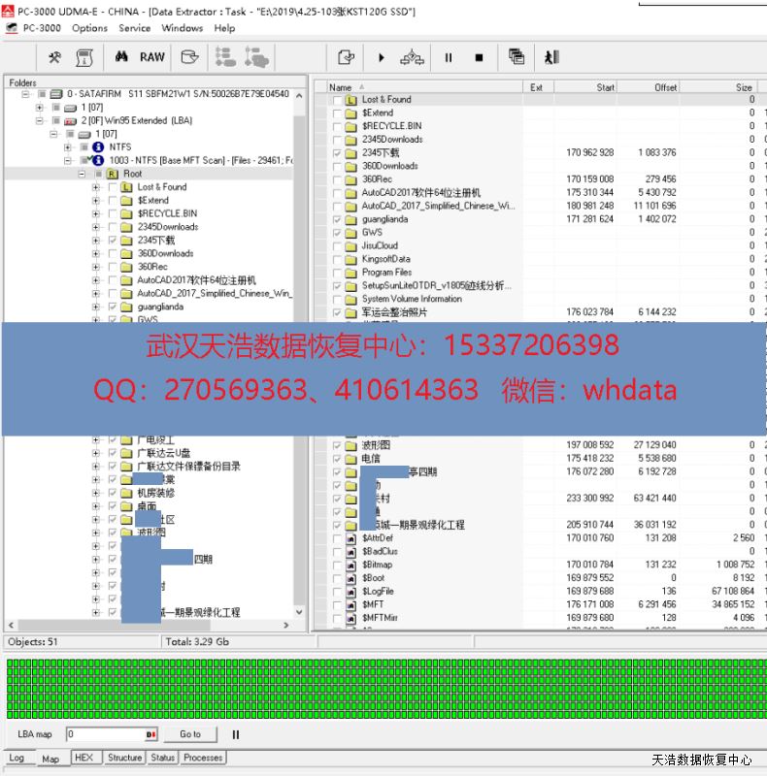
Task: Click the cascaded windows icon in toolbar
Action: coord(516,58)
